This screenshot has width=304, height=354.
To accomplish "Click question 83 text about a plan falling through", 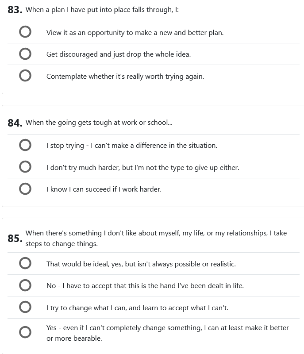I will pyautogui.click(x=102, y=10).
